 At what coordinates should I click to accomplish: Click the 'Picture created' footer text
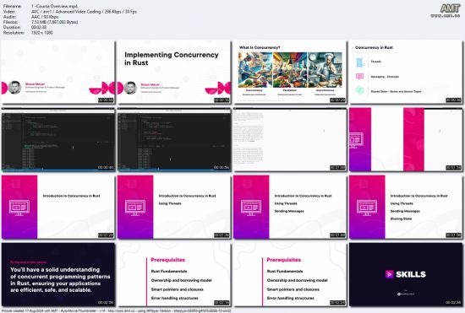(x=117, y=310)
